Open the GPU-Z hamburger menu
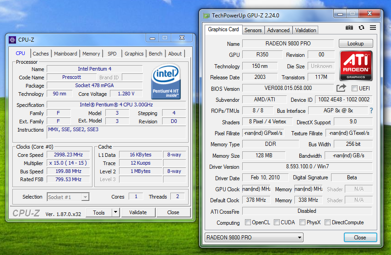Screen dimensions: 391x255 [373, 28]
